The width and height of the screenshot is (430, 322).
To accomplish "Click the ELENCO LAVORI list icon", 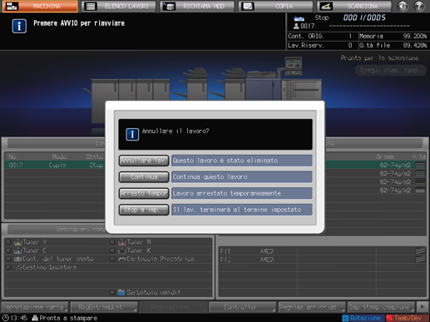I will tap(91, 6).
